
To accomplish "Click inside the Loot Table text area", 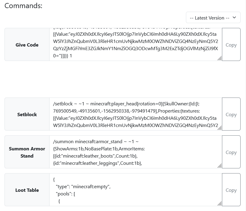I will tap(136, 190).
